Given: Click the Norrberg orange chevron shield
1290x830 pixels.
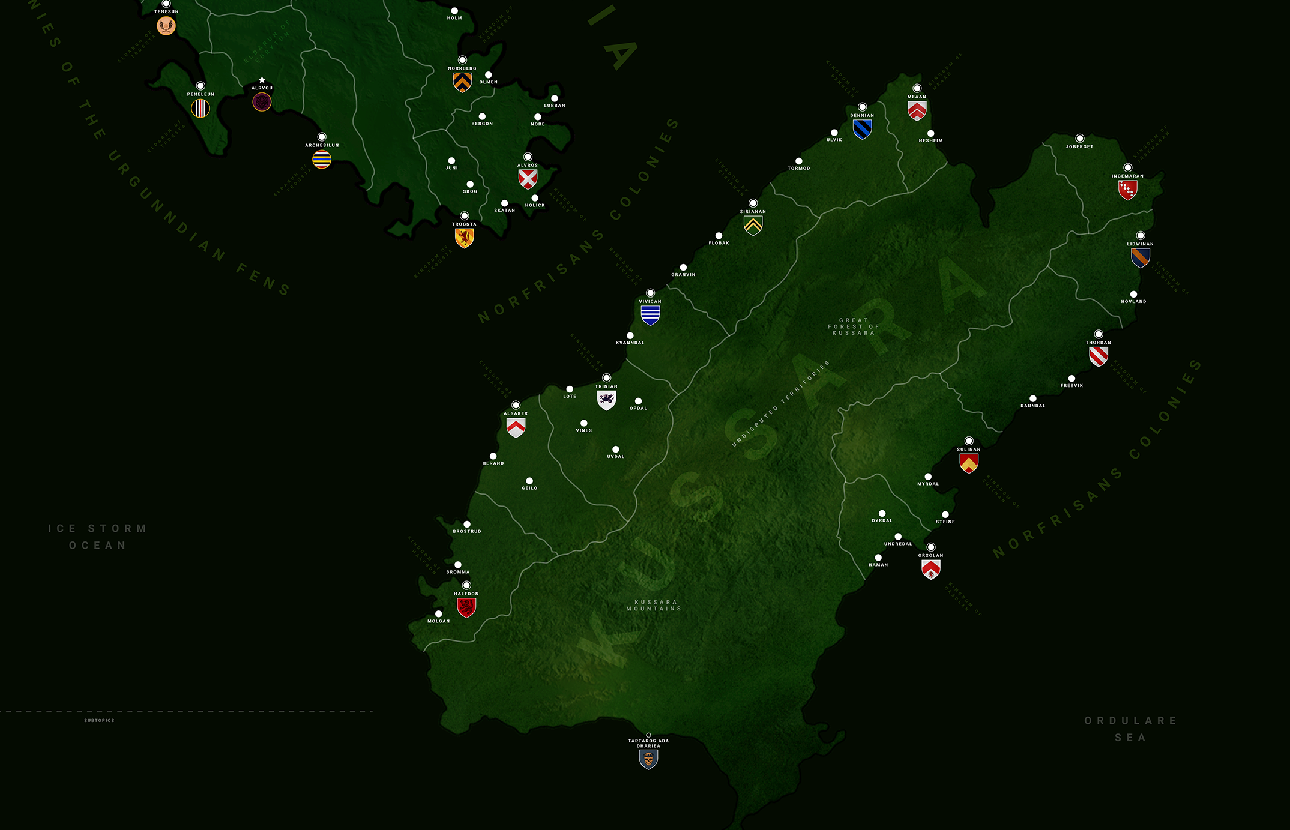Looking at the screenshot, I should 462,82.
